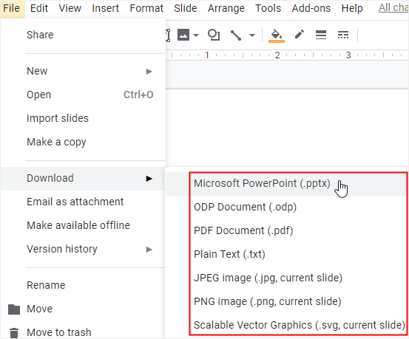Expand the image insert dropdown arrow
The height and width of the screenshot is (339, 409).
196,35
